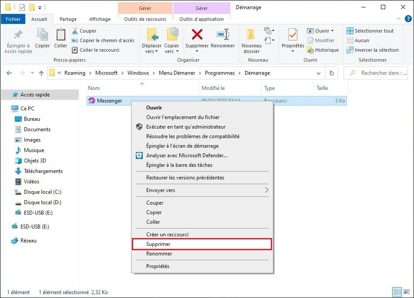The image size is (414, 298).
Task: Switch to details view in status bar
Action: 397,292
